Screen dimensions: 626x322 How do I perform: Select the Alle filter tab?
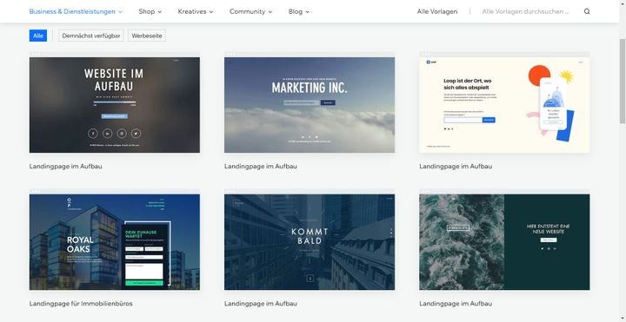tap(38, 36)
